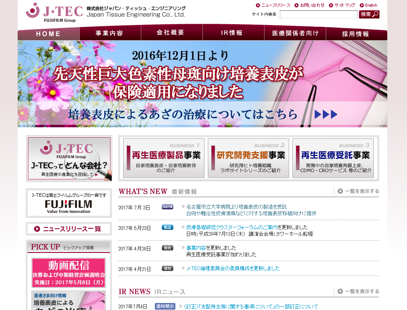Image resolution: width=407 pixels, height=310 pixels.
Task: Open (訂正)支配株主等に関する事項 IR link
Action: [x=251, y=306]
